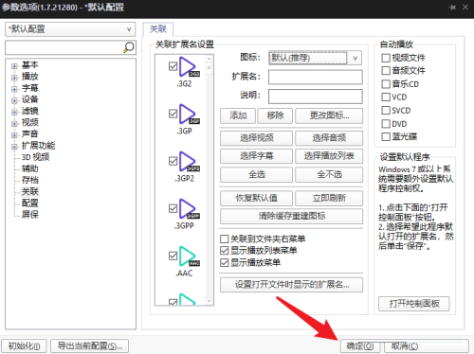The height and width of the screenshot is (354, 474).
Task: Click the .3GP file type icon
Action: pos(189,114)
